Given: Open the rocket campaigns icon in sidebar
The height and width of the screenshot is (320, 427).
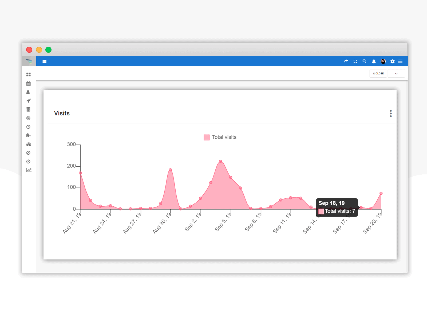Looking at the screenshot, I should click(29, 101).
